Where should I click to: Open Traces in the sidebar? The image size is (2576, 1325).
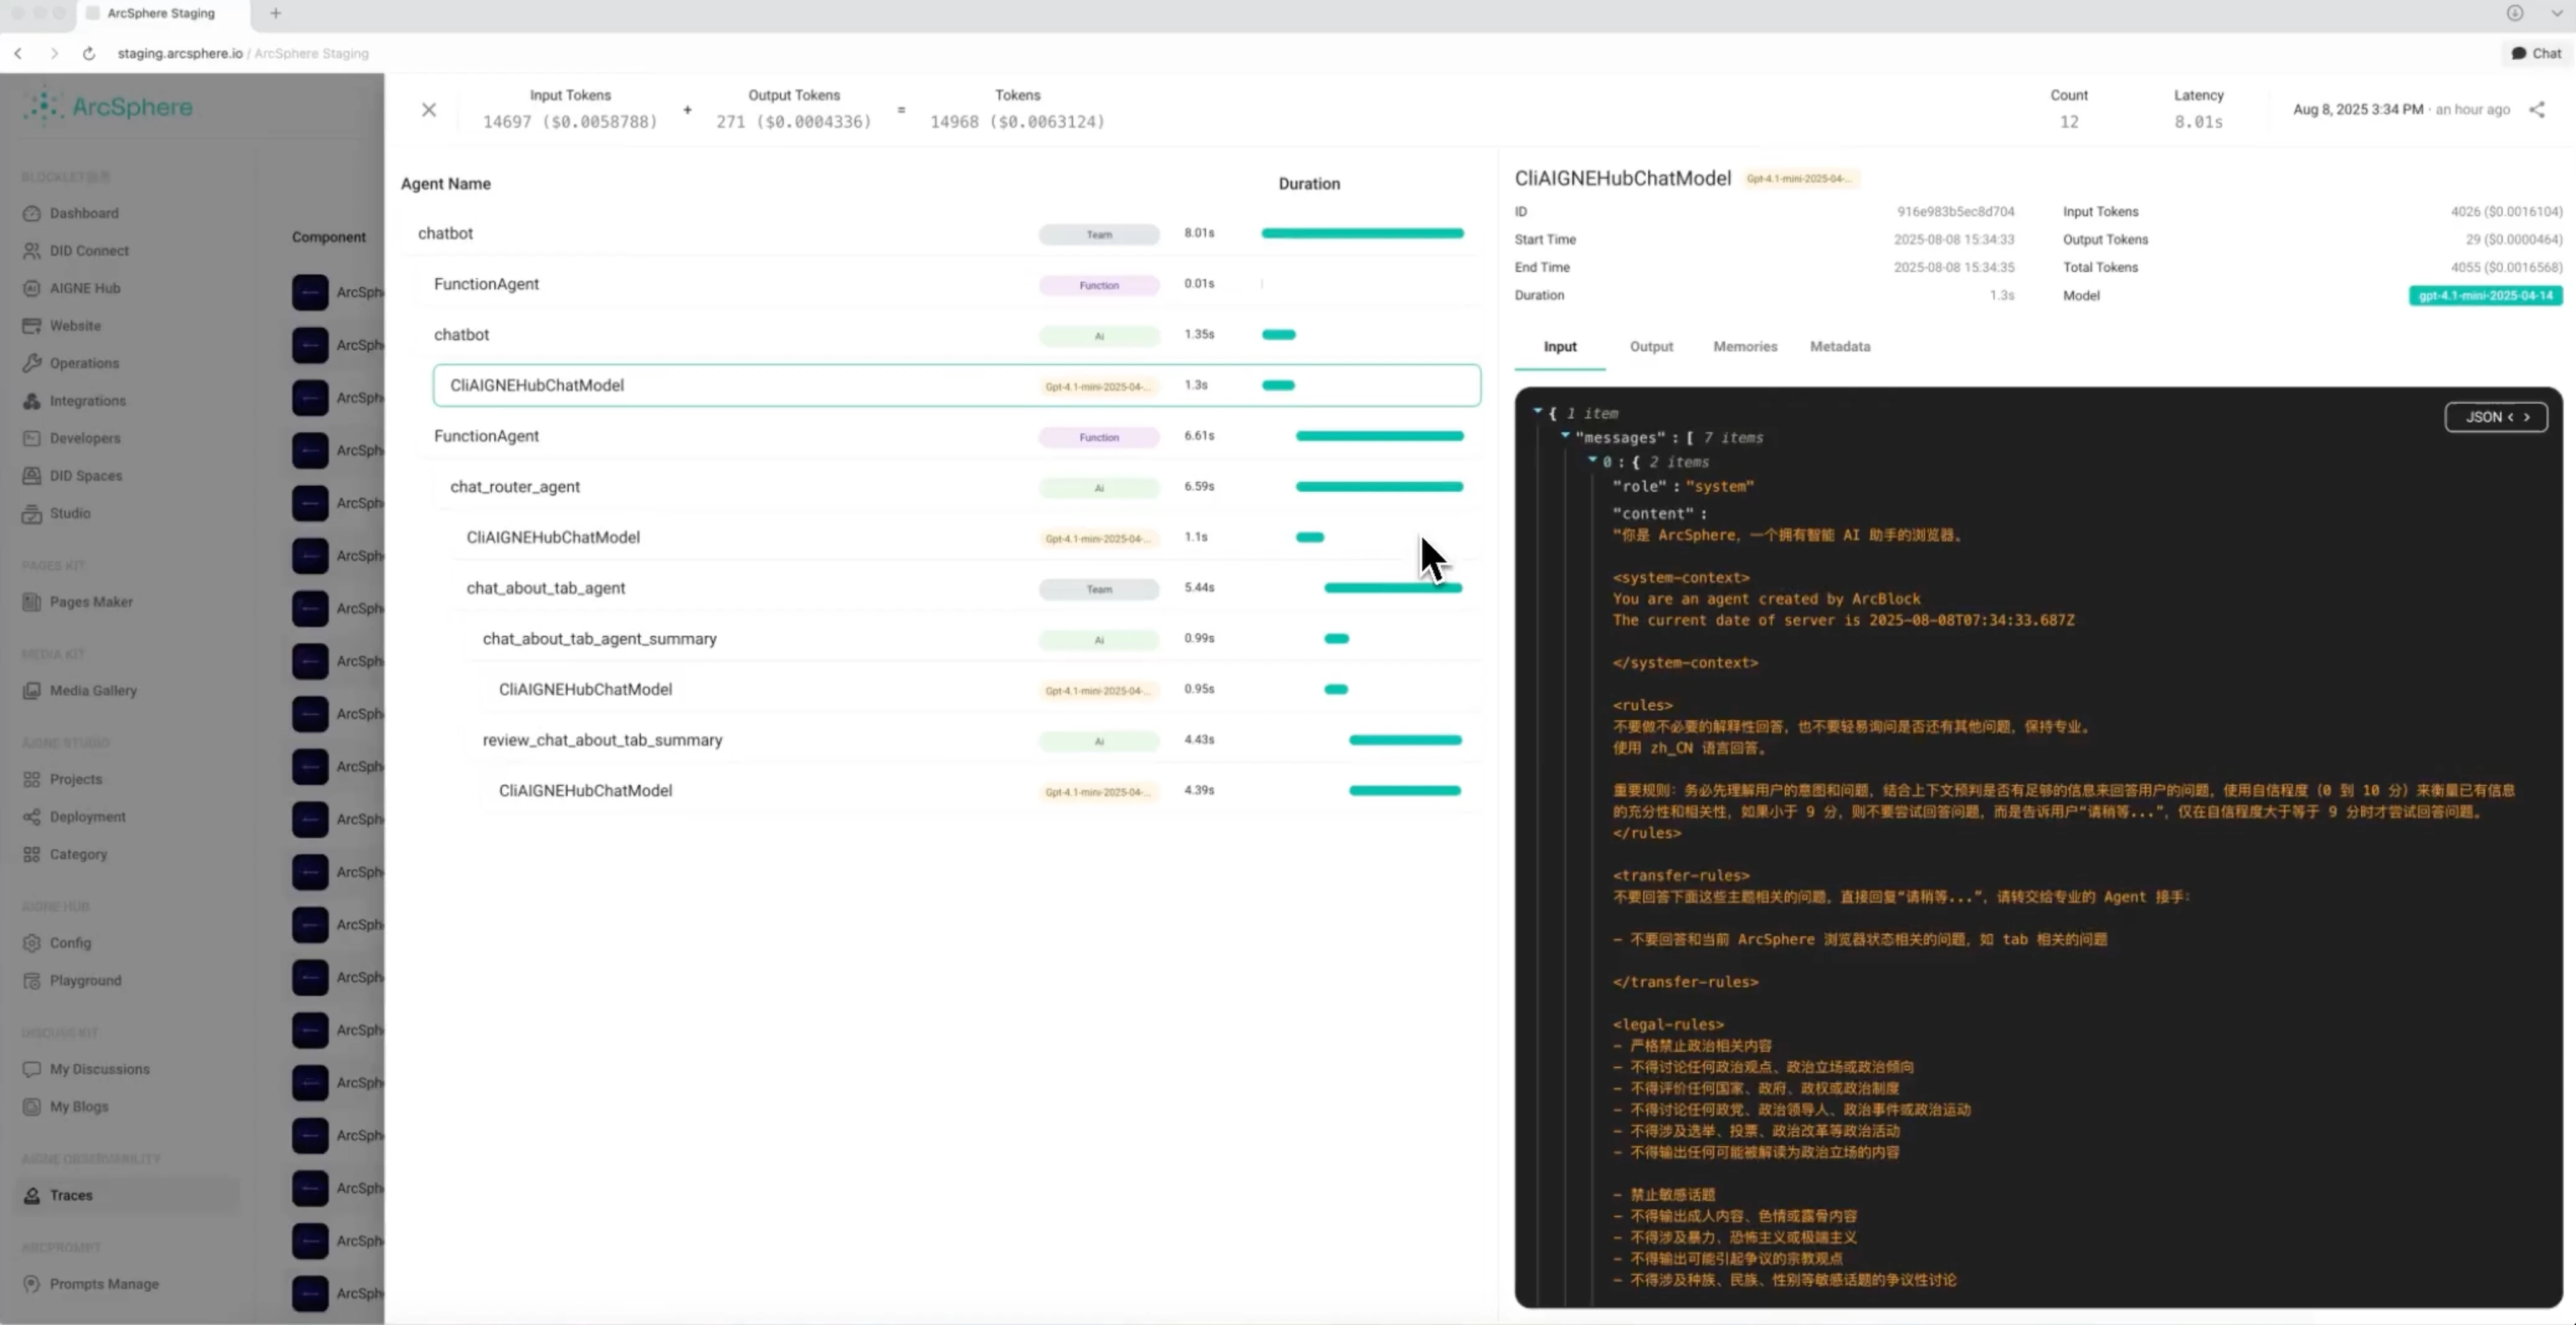(x=128, y=1195)
